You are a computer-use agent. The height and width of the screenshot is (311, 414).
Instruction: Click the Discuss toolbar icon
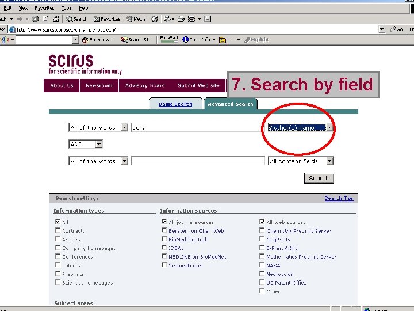208,19
